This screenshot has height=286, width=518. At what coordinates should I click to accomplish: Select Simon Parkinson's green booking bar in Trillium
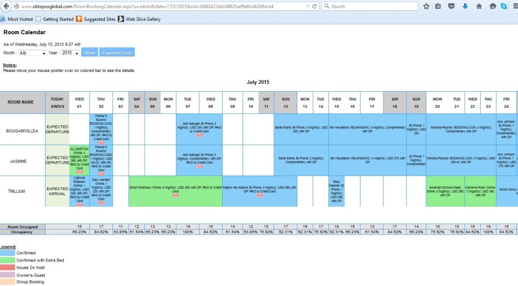(x=175, y=192)
